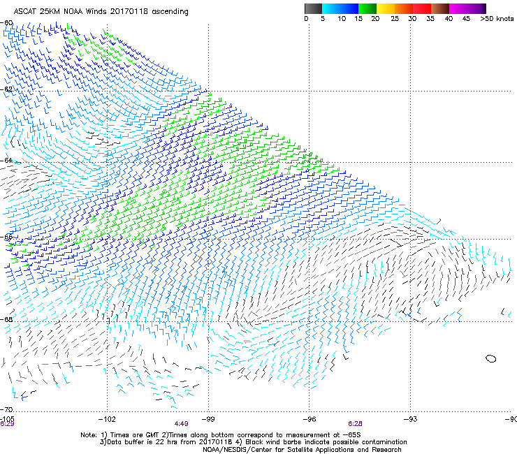Click the -93 longitude label
This screenshot has width=517, height=454.
(x=411, y=419)
